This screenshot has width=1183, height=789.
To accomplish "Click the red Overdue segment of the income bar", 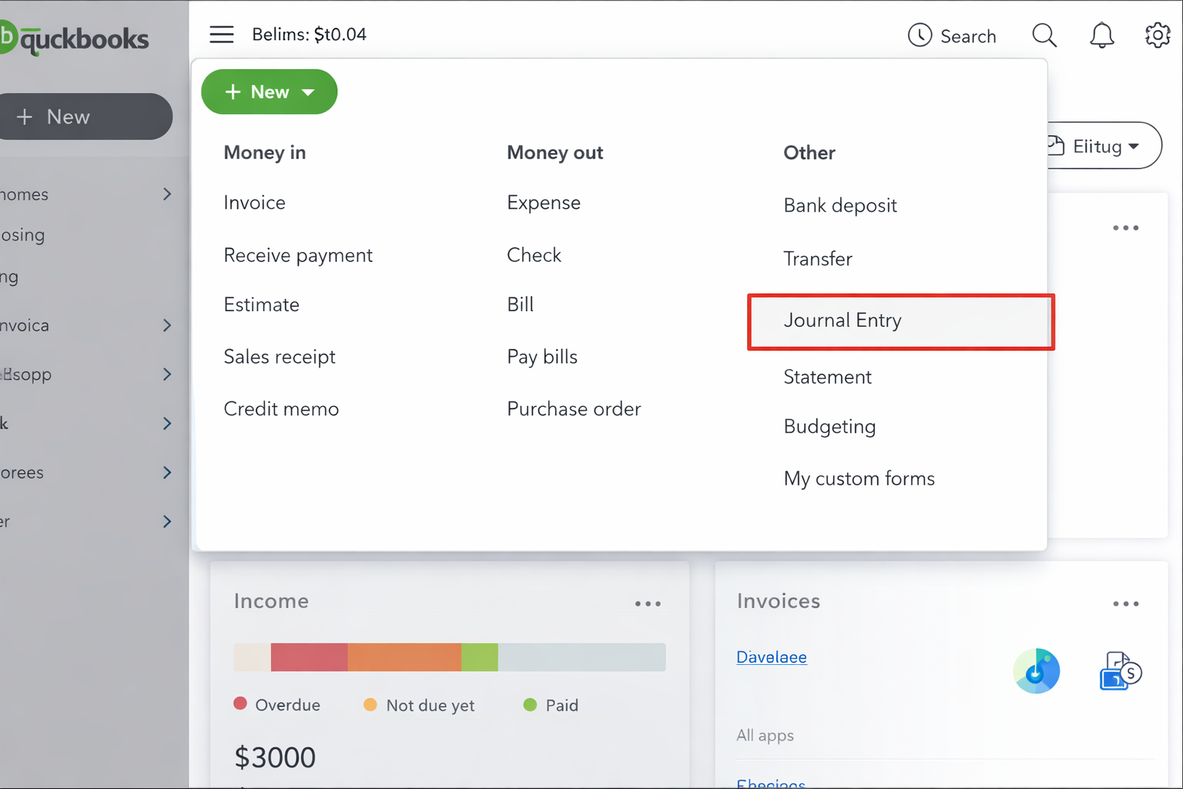I will [x=308, y=656].
